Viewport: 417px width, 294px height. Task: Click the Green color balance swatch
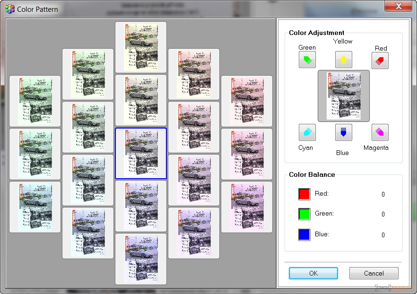(304, 214)
